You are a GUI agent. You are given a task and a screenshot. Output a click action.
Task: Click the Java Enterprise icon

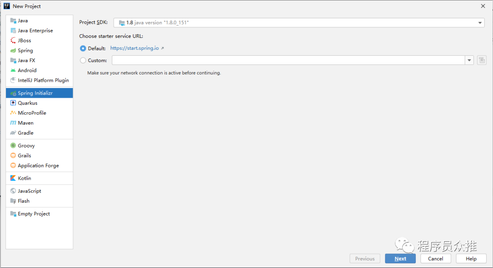13,31
